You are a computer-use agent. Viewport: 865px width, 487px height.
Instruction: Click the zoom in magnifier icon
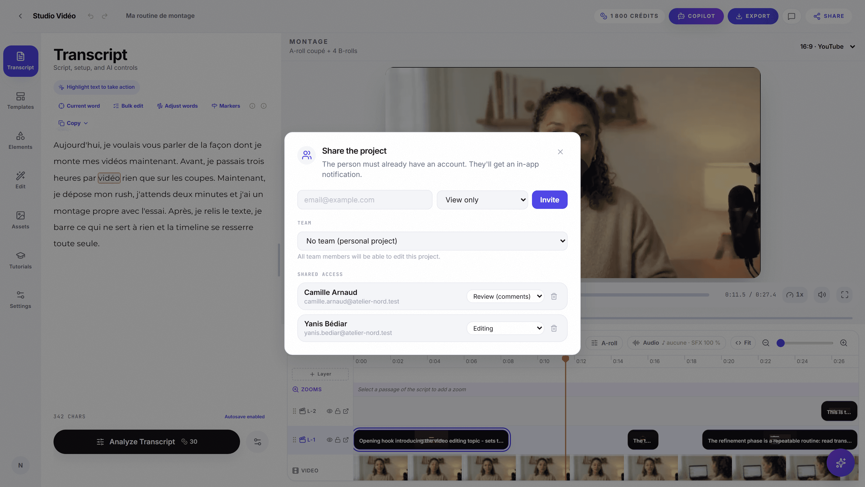point(843,343)
